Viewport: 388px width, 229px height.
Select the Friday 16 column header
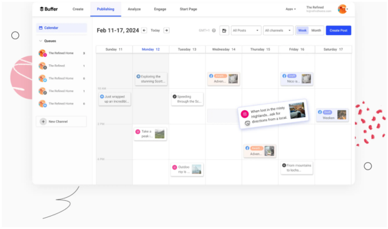(x=297, y=49)
